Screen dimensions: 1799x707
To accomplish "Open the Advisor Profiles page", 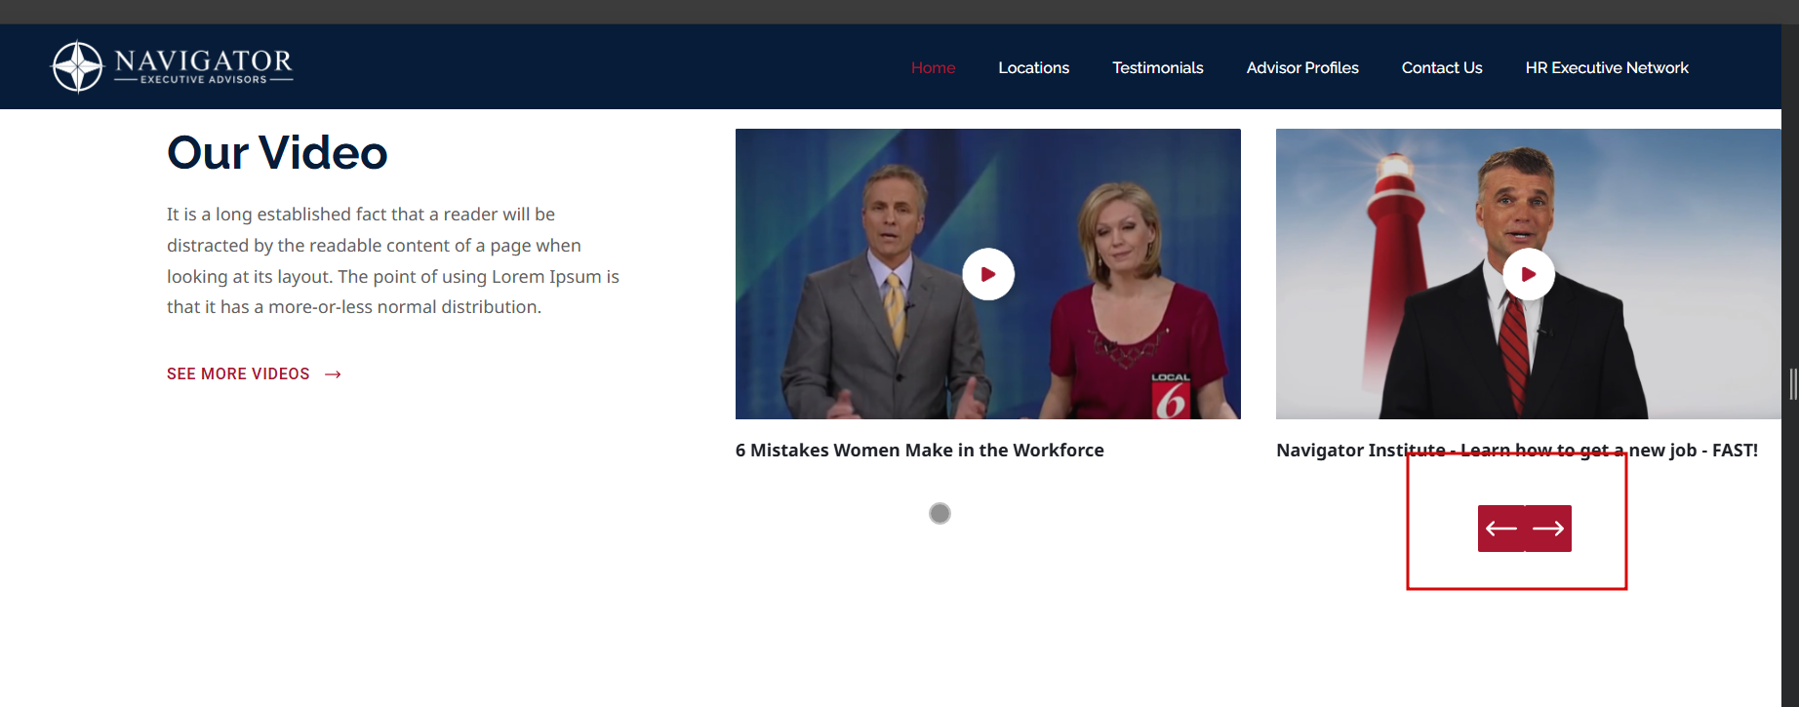I will (x=1302, y=67).
